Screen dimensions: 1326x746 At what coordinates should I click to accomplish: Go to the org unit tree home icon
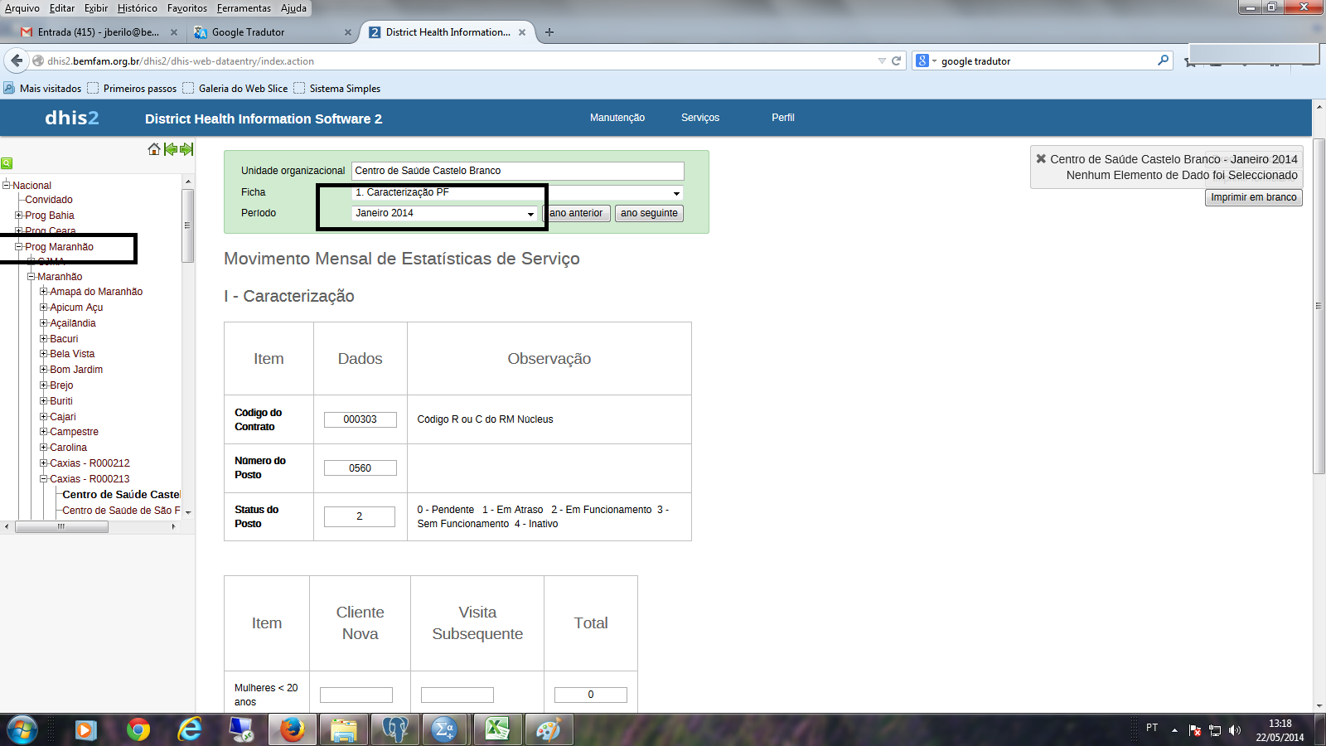(153, 149)
